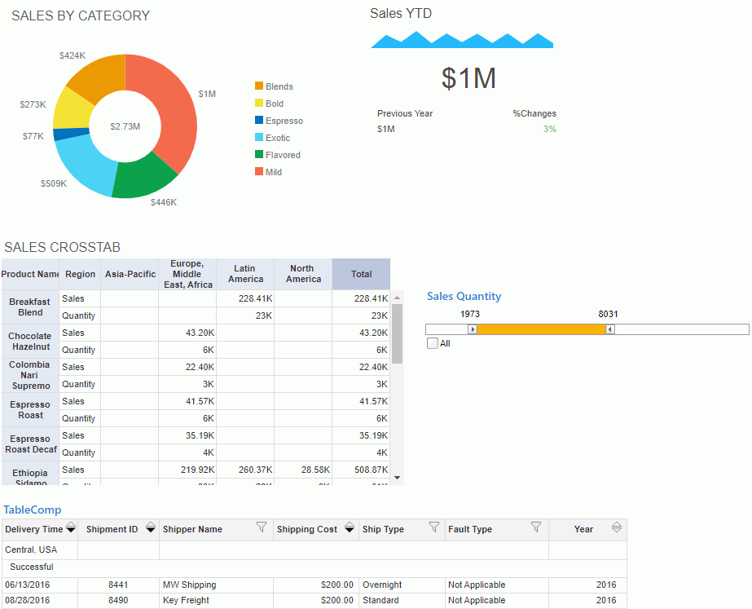
Task: Open the Ship Type filter icon
Action: [434, 527]
